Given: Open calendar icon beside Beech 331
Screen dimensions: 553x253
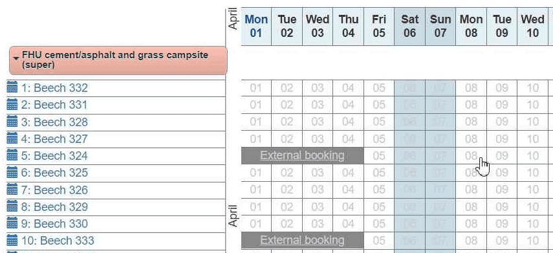Looking at the screenshot, I should tap(12, 105).
